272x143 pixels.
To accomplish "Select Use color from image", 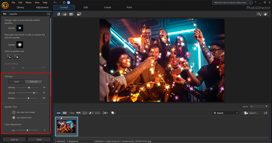I will (x=14, y=112).
